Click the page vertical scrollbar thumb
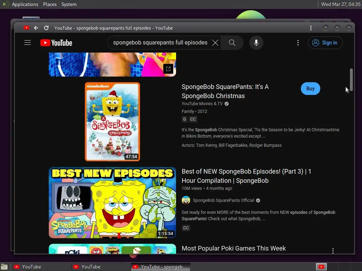 (351, 79)
